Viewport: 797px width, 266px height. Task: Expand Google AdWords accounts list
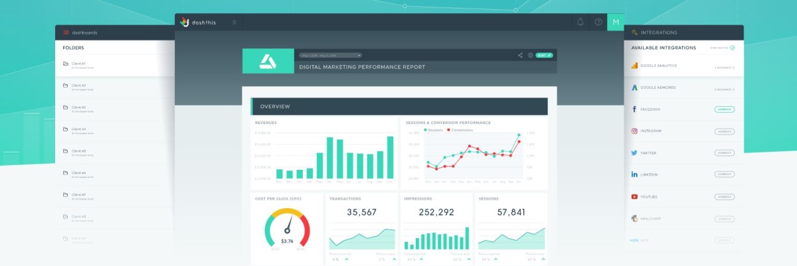[x=725, y=89]
